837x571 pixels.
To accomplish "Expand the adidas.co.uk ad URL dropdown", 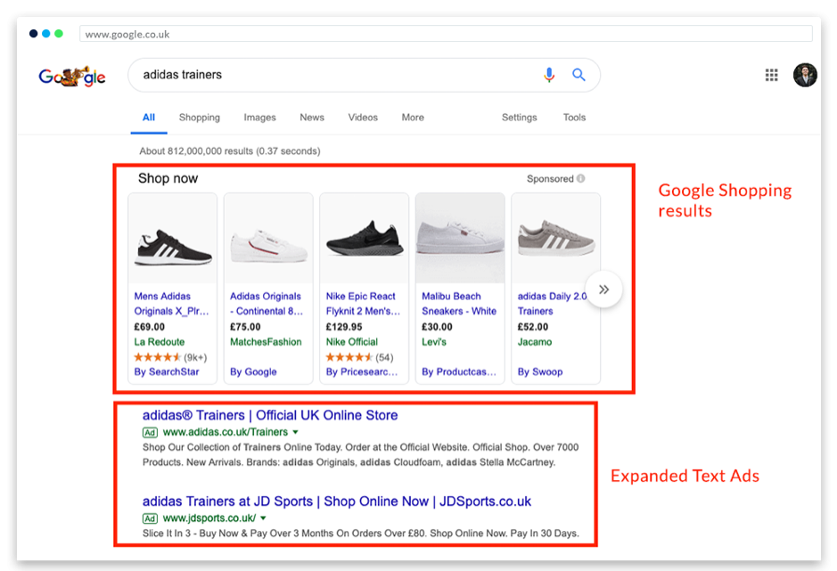I will 296,433.
